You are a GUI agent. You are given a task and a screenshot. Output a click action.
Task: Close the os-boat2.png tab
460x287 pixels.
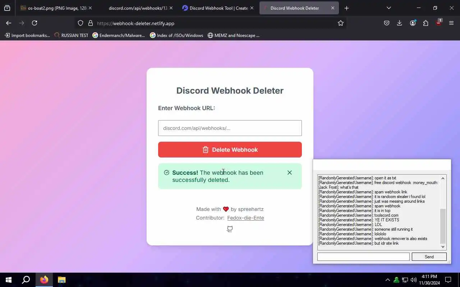point(90,8)
